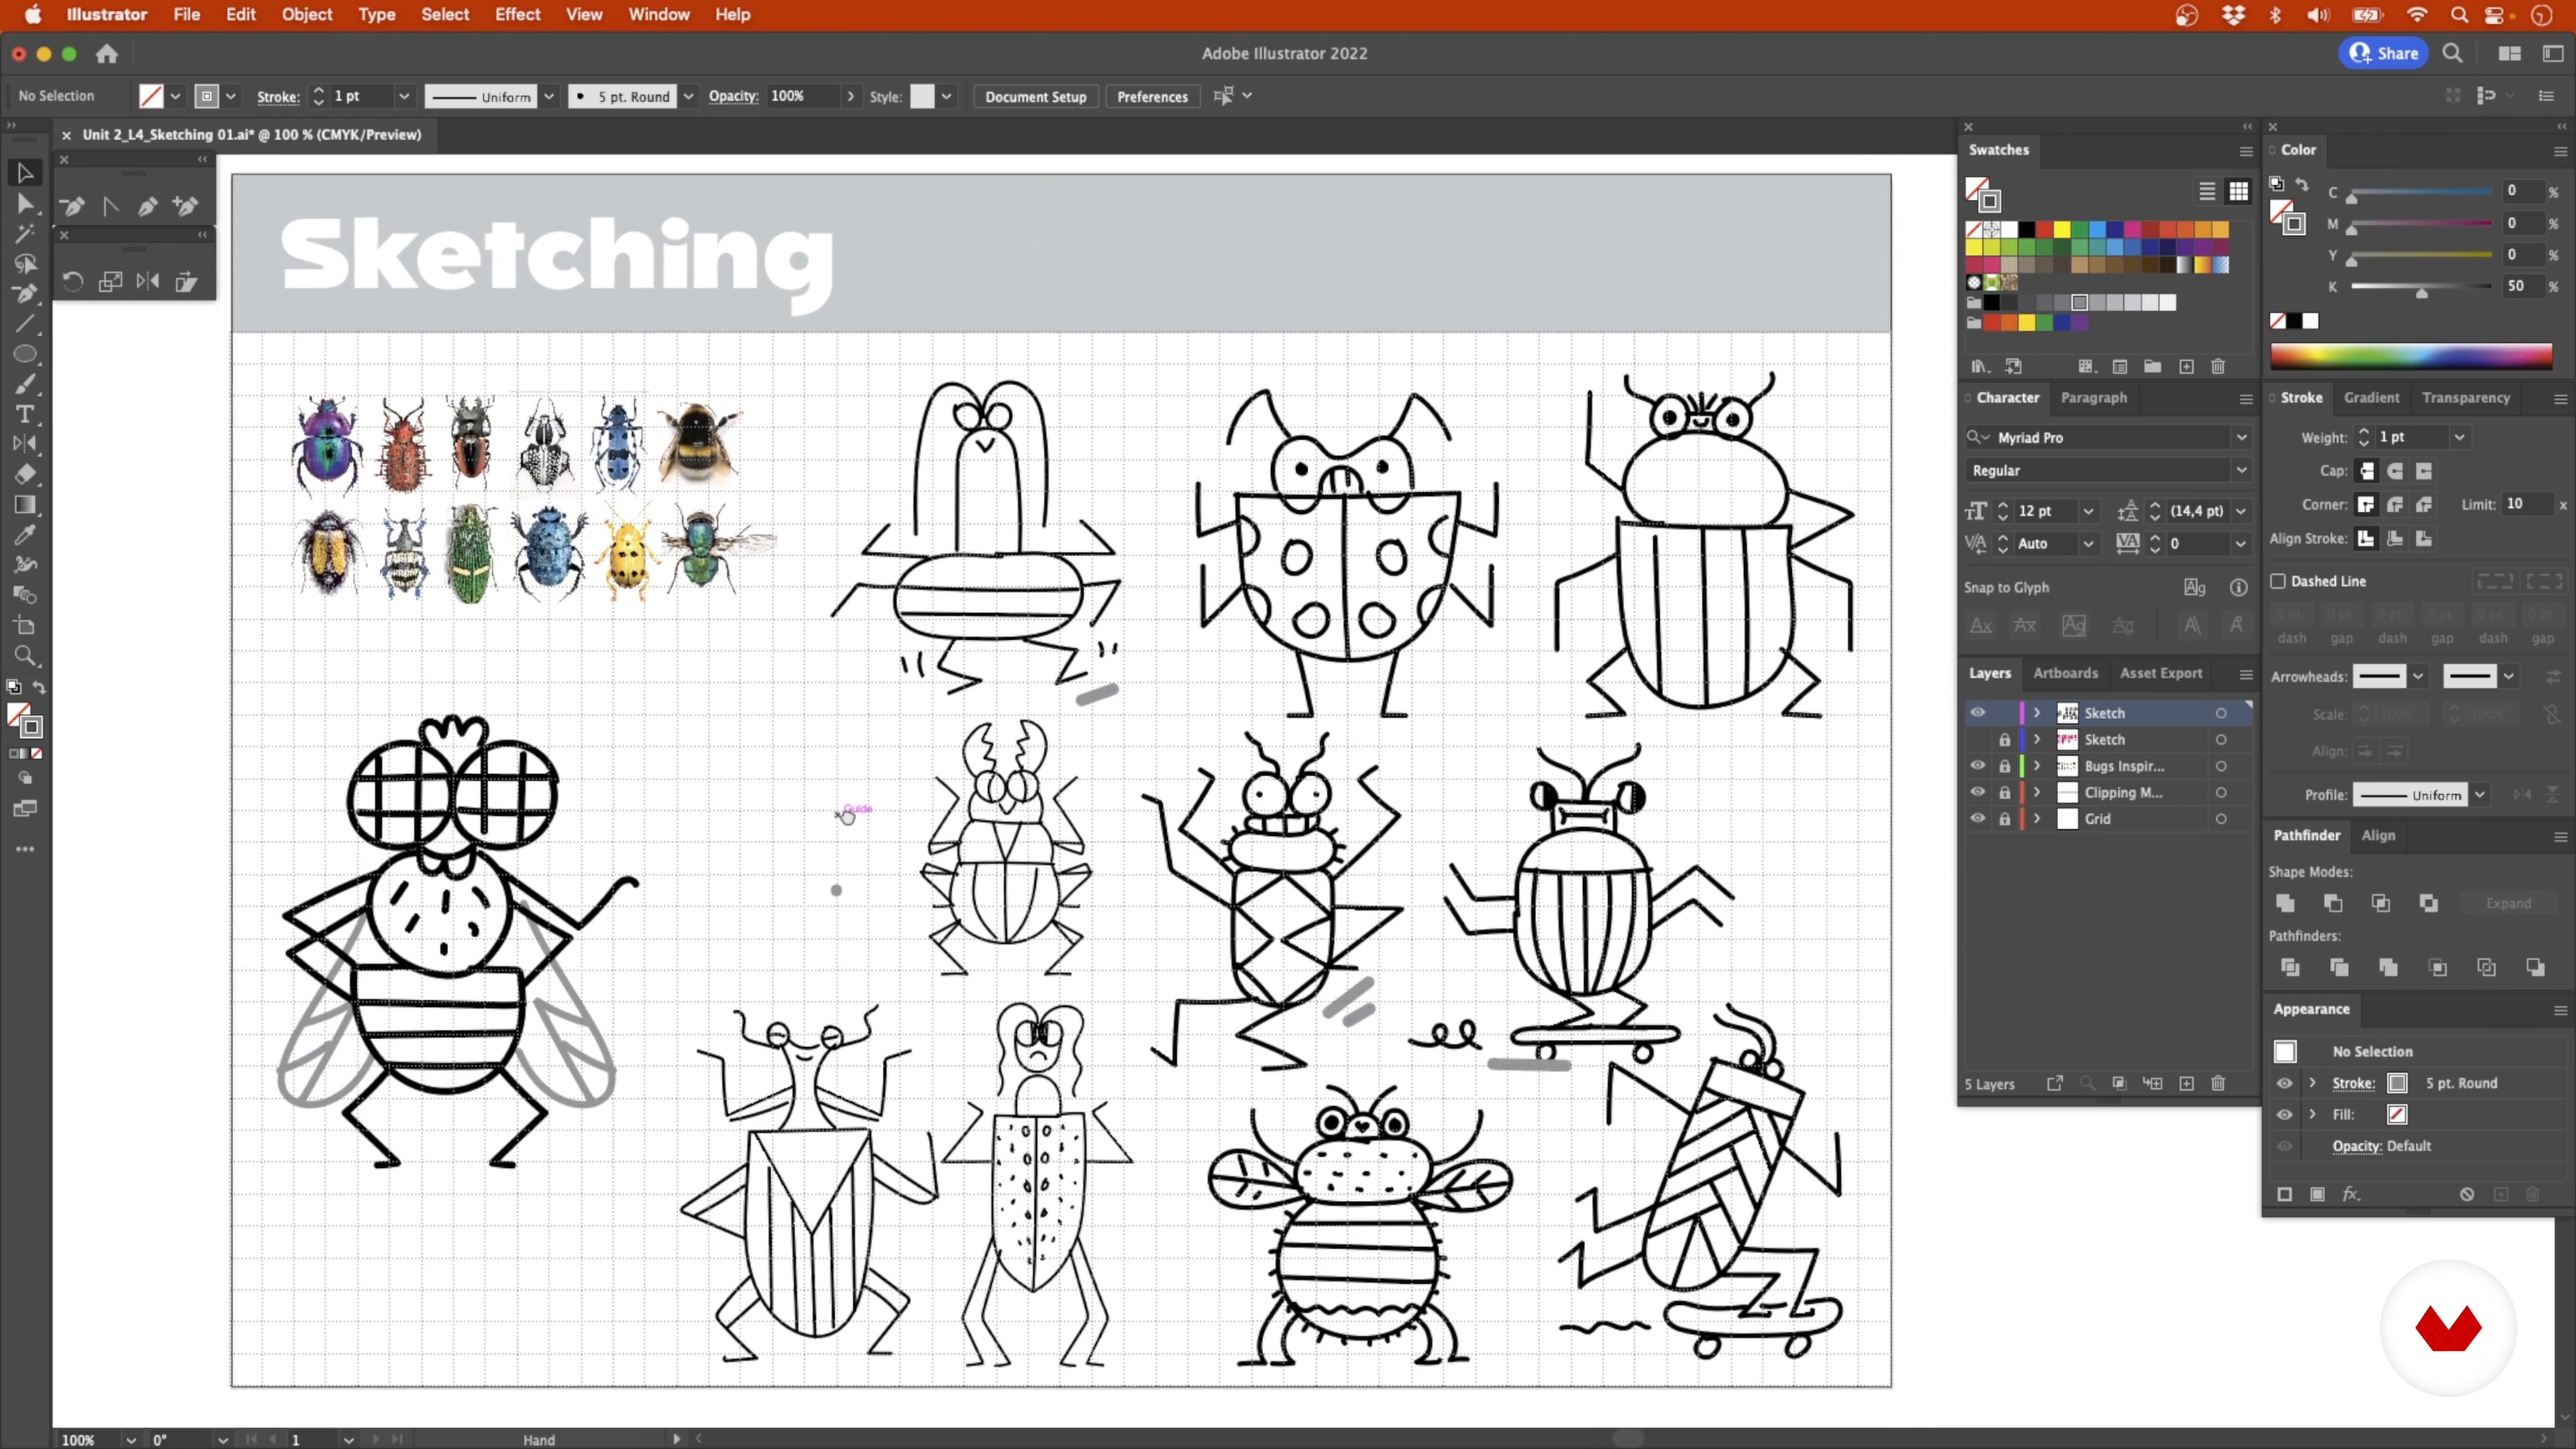The height and width of the screenshot is (1449, 2576).
Task: Select the Zoom tool in toolbar
Action: [25, 656]
